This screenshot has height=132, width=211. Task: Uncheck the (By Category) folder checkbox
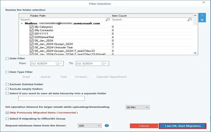[x=31, y=27]
